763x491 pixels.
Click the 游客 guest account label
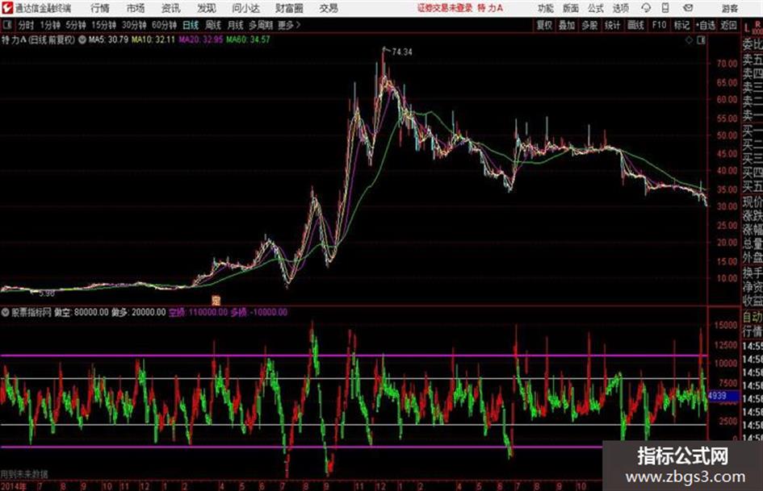point(729,8)
